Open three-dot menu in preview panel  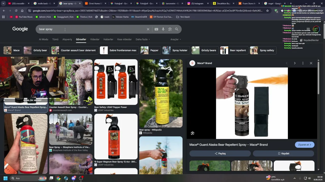[303, 63]
